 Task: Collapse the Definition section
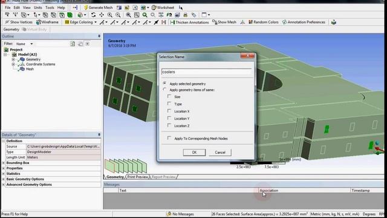click(x=4, y=141)
